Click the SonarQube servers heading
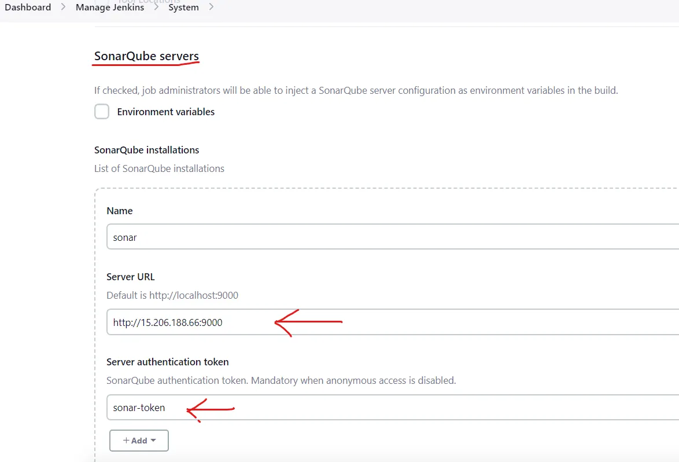 click(146, 56)
